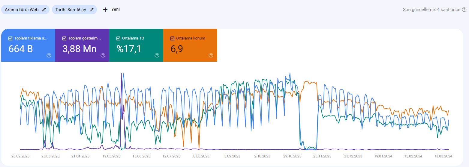Viewport: 469px width, 167px height.
Task: Uncheck the Ortalama konum checkbox
Action: 172,38
